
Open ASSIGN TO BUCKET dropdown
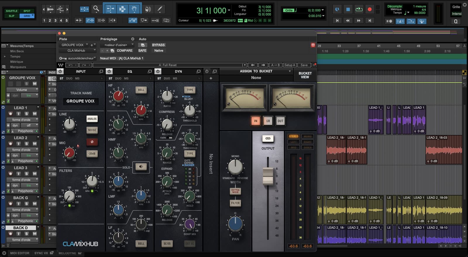click(x=256, y=71)
